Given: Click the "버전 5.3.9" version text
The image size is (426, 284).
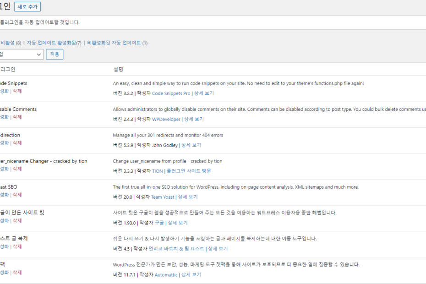Looking at the screenshot, I should pos(123,145).
